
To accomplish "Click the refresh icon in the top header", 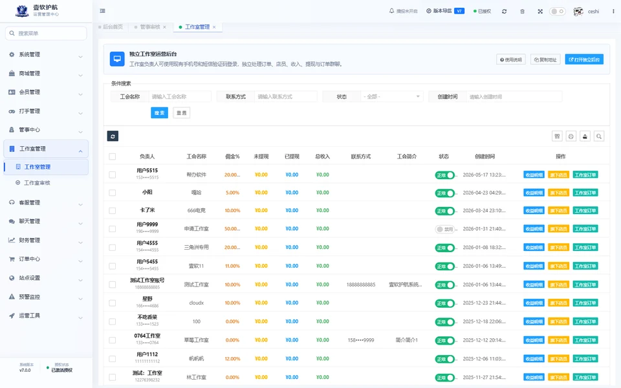I will click(x=504, y=12).
